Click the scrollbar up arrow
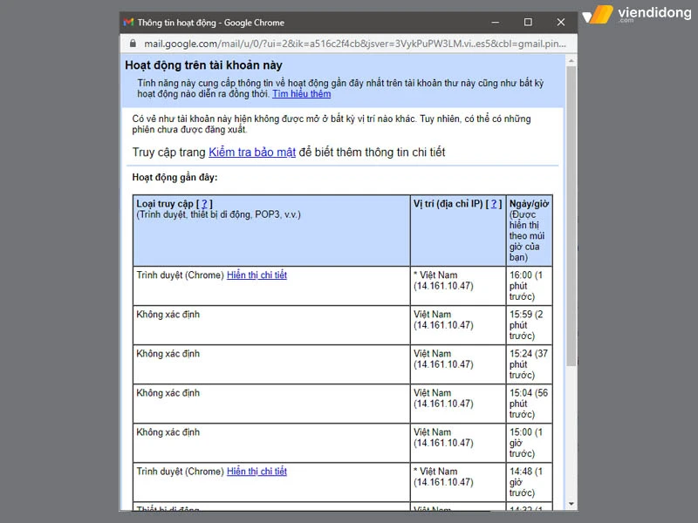 click(x=571, y=59)
